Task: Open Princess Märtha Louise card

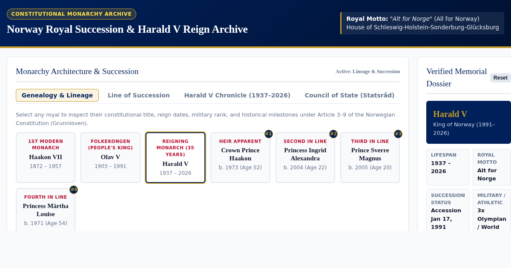Action: pos(46,210)
